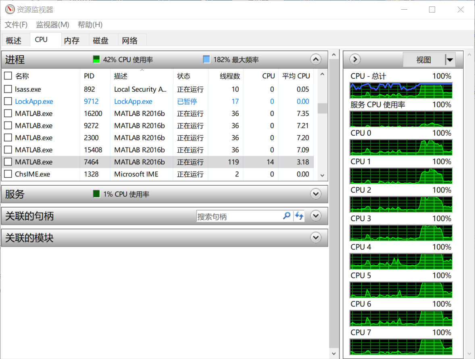Open the 文件(F) menu
The width and height of the screenshot is (475, 359).
[16, 25]
